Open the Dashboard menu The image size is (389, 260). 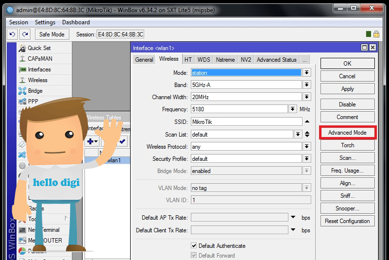(x=76, y=22)
